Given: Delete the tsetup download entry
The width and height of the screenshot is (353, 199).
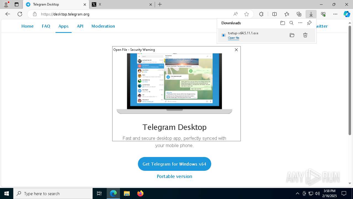Looking at the screenshot, I should [305, 35].
